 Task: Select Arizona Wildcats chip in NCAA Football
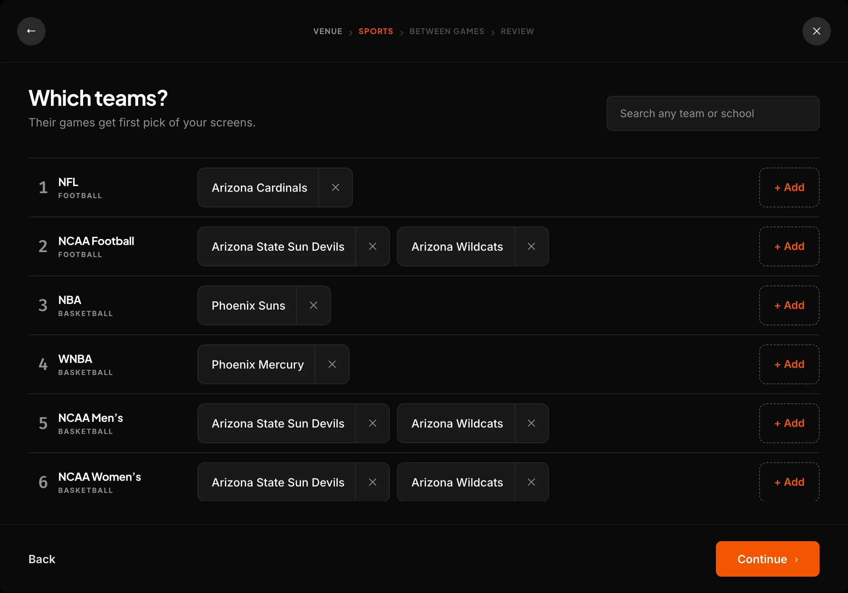(457, 246)
